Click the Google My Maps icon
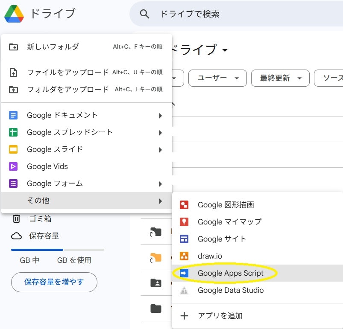Screen dimensions: 343x329 click(184, 222)
